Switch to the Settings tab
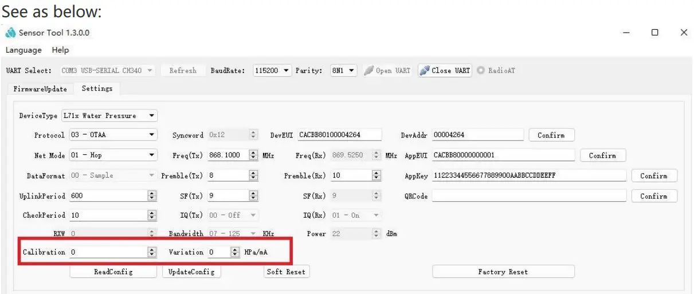The image size is (694, 294). (x=96, y=88)
